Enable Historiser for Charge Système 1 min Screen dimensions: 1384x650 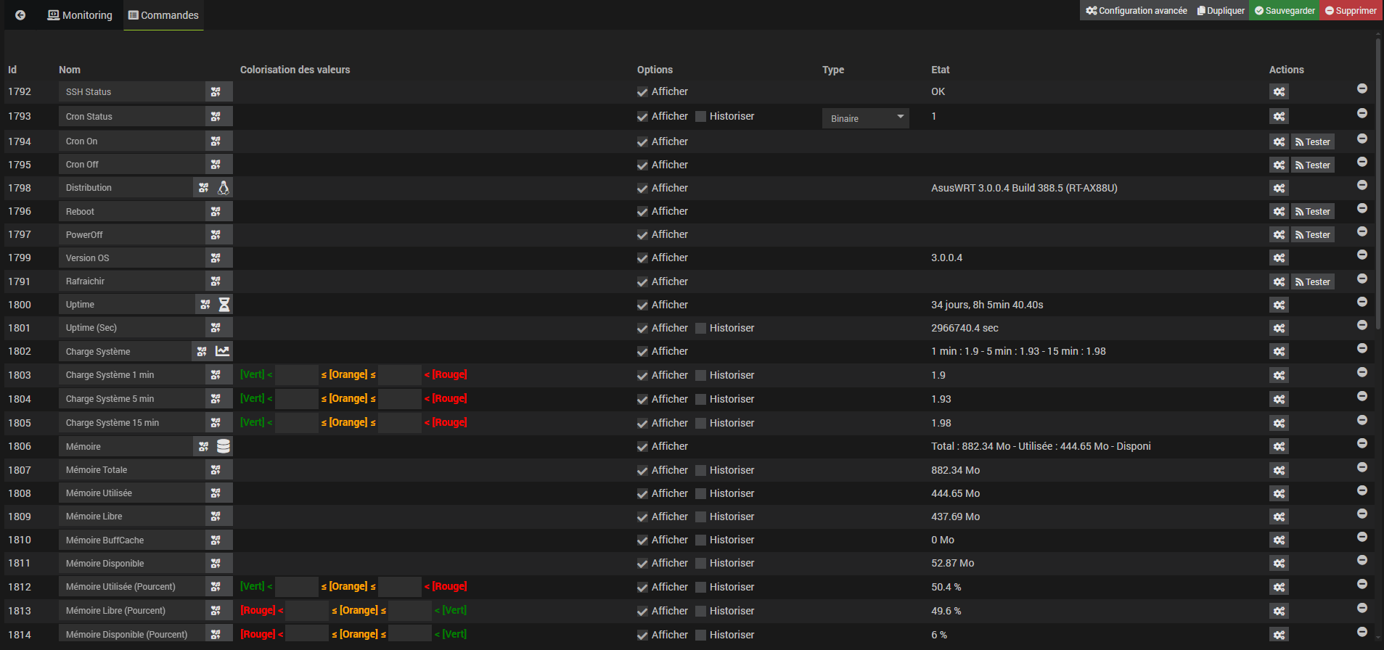pyautogui.click(x=701, y=376)
